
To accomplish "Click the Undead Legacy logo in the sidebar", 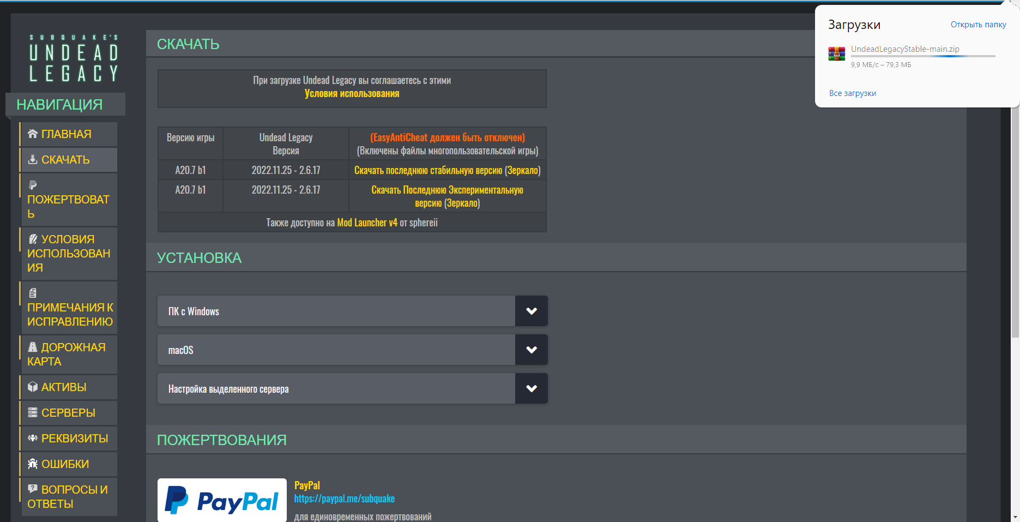I will point(74,58).
